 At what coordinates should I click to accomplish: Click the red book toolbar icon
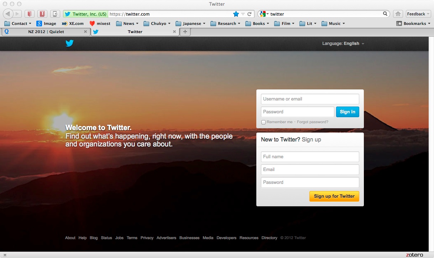click(30, 14)
